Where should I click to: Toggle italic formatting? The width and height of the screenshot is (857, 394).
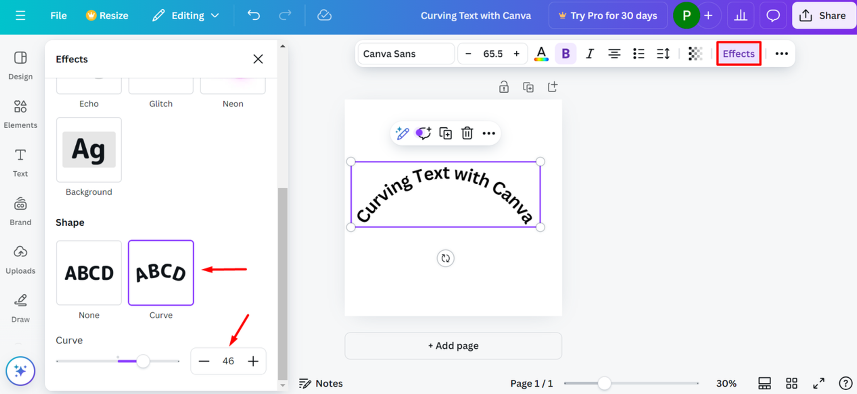590,54
